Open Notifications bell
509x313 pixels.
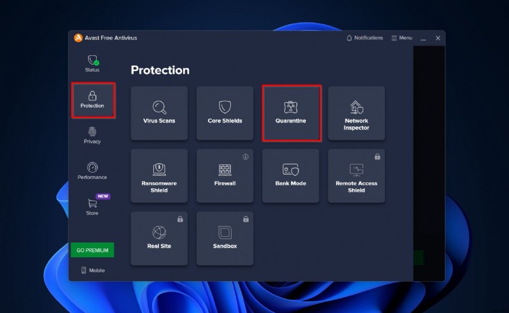coord(365,38)
